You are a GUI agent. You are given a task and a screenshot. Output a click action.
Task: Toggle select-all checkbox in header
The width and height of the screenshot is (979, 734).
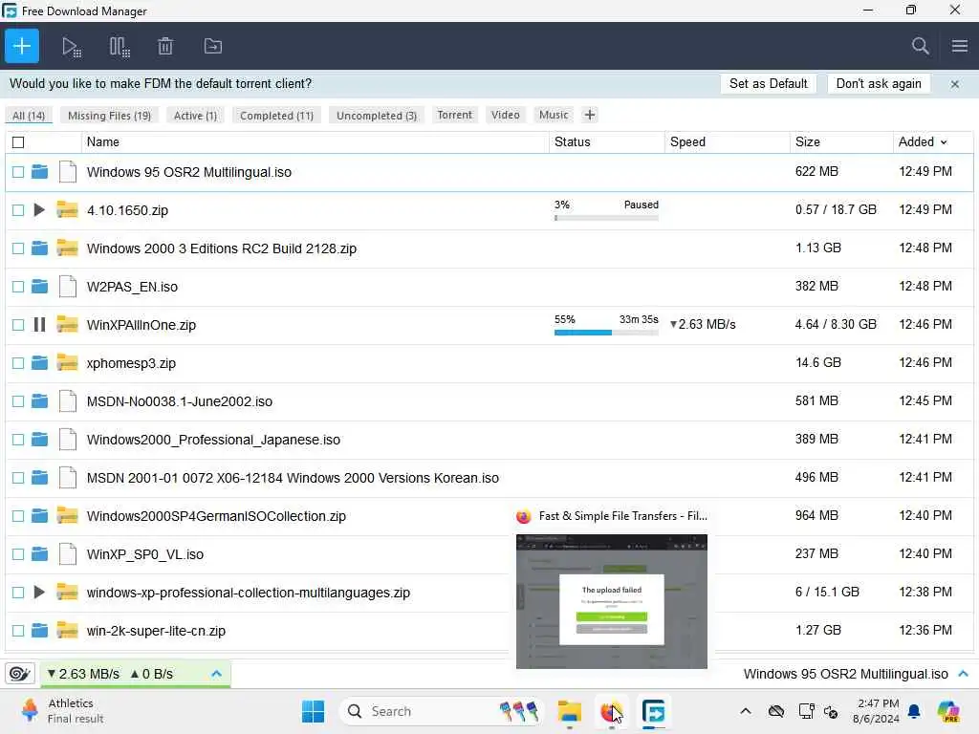tap(18, 142)
